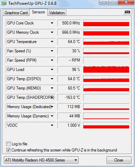The image size is (135, 167).
Task: Switch to the Graphics Card tab
Action: [x=16, y=13]
